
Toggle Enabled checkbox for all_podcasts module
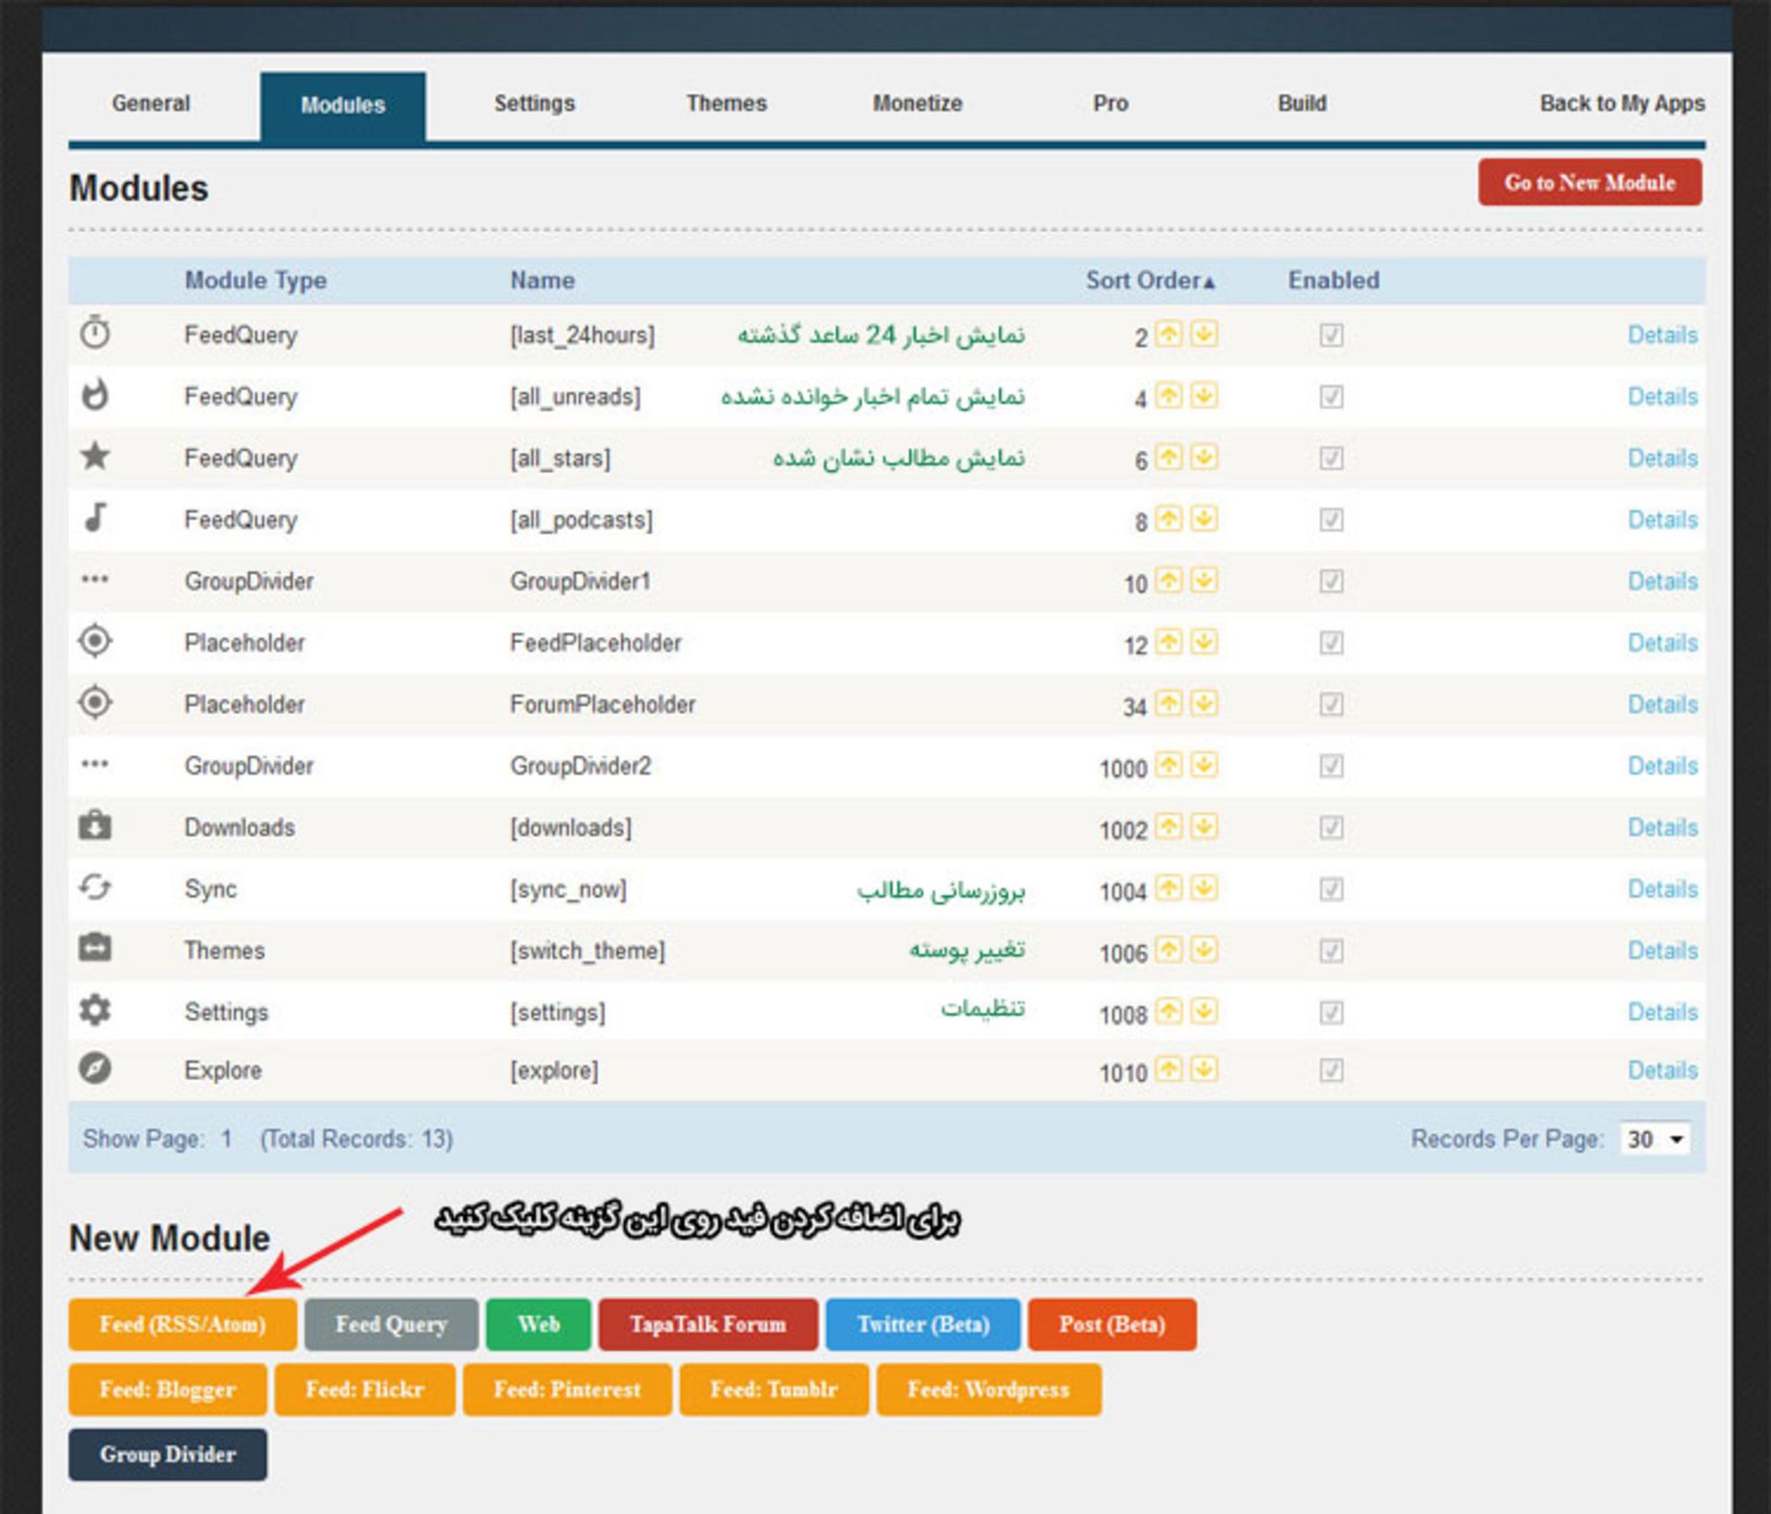click(1331, 519)
